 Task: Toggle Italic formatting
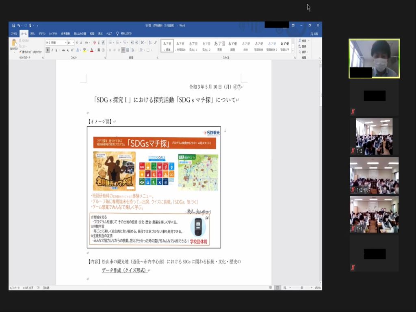tap(52, 50)
